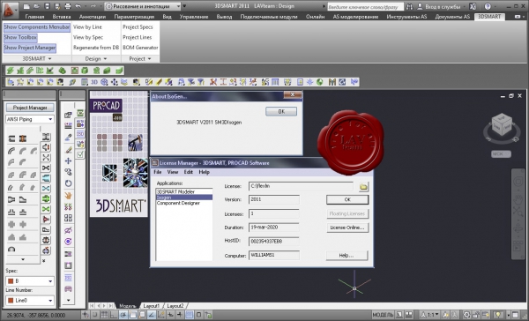The width and height of the screenshot is (529, 321).
Task: Open the AutoCAD application menu button
Action: click(x=9, y=10)
